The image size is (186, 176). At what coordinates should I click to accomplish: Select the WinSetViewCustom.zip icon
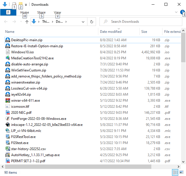pos(8,70)
